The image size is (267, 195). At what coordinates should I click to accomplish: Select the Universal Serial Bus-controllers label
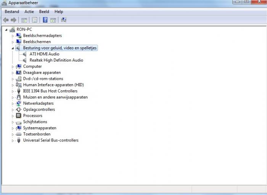pos(51,140)
